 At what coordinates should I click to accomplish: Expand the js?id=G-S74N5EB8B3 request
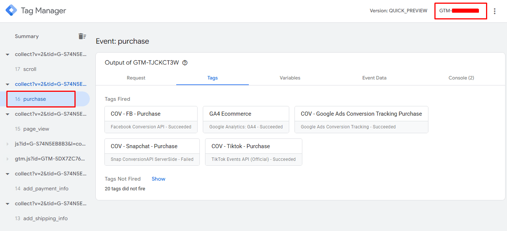(7, 144)
